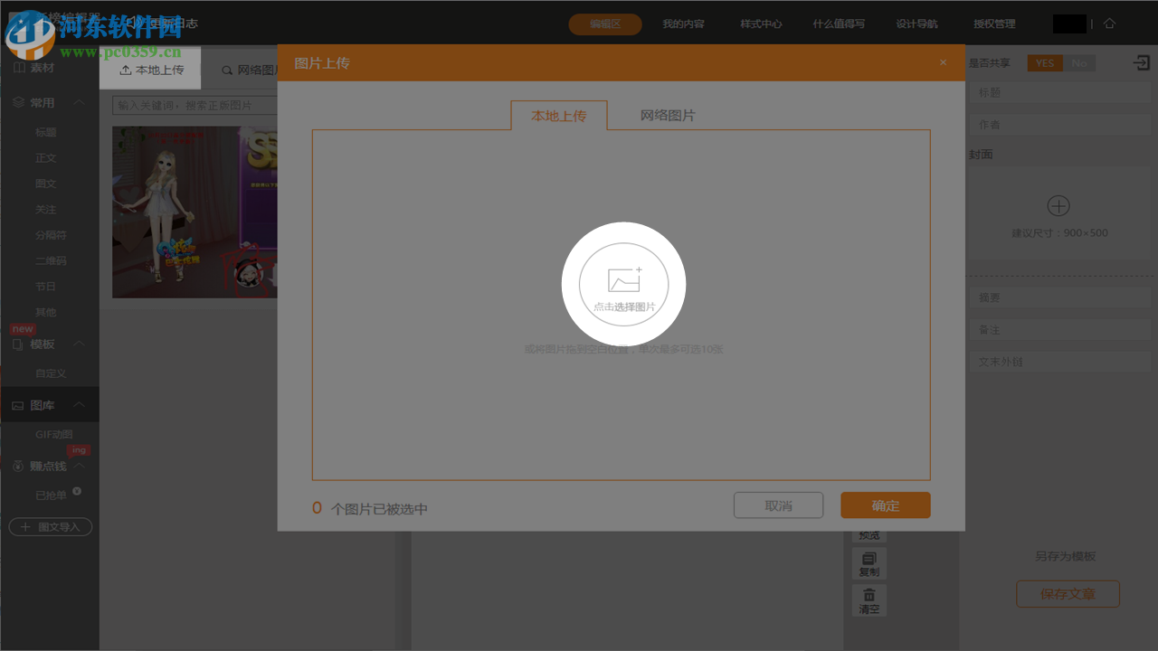Select 关注 in left sidebar
The height and width of the screenshot is (651, 1158).
click(46, 209)
